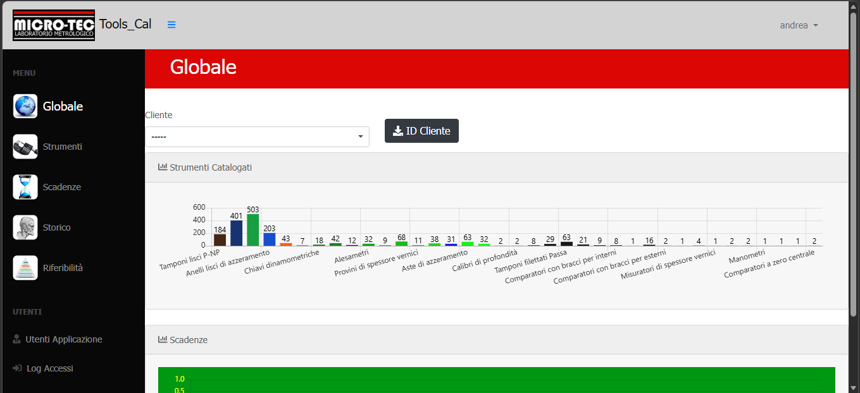Click the Strumenti Catalogati chart icon
The width and height of the screenshot is (860, 393).
[163, 167]
